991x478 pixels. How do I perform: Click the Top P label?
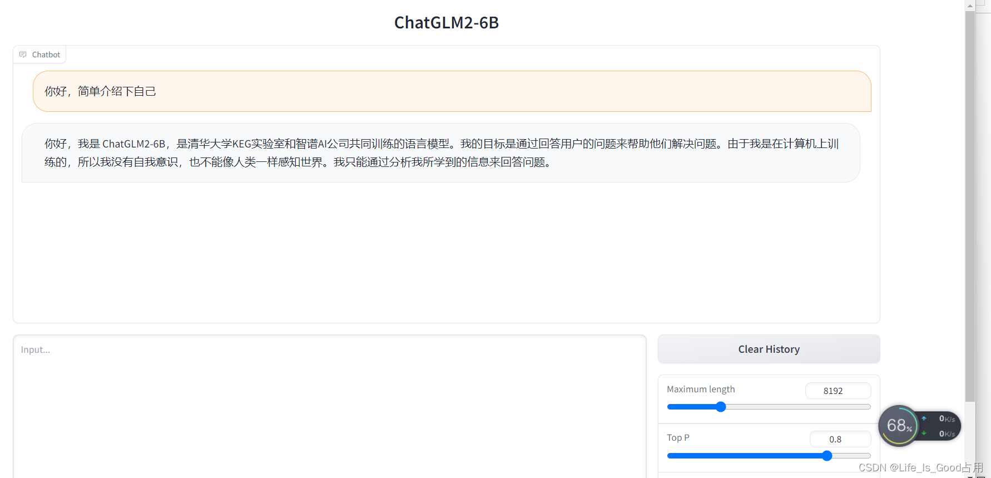pos(678,437)
